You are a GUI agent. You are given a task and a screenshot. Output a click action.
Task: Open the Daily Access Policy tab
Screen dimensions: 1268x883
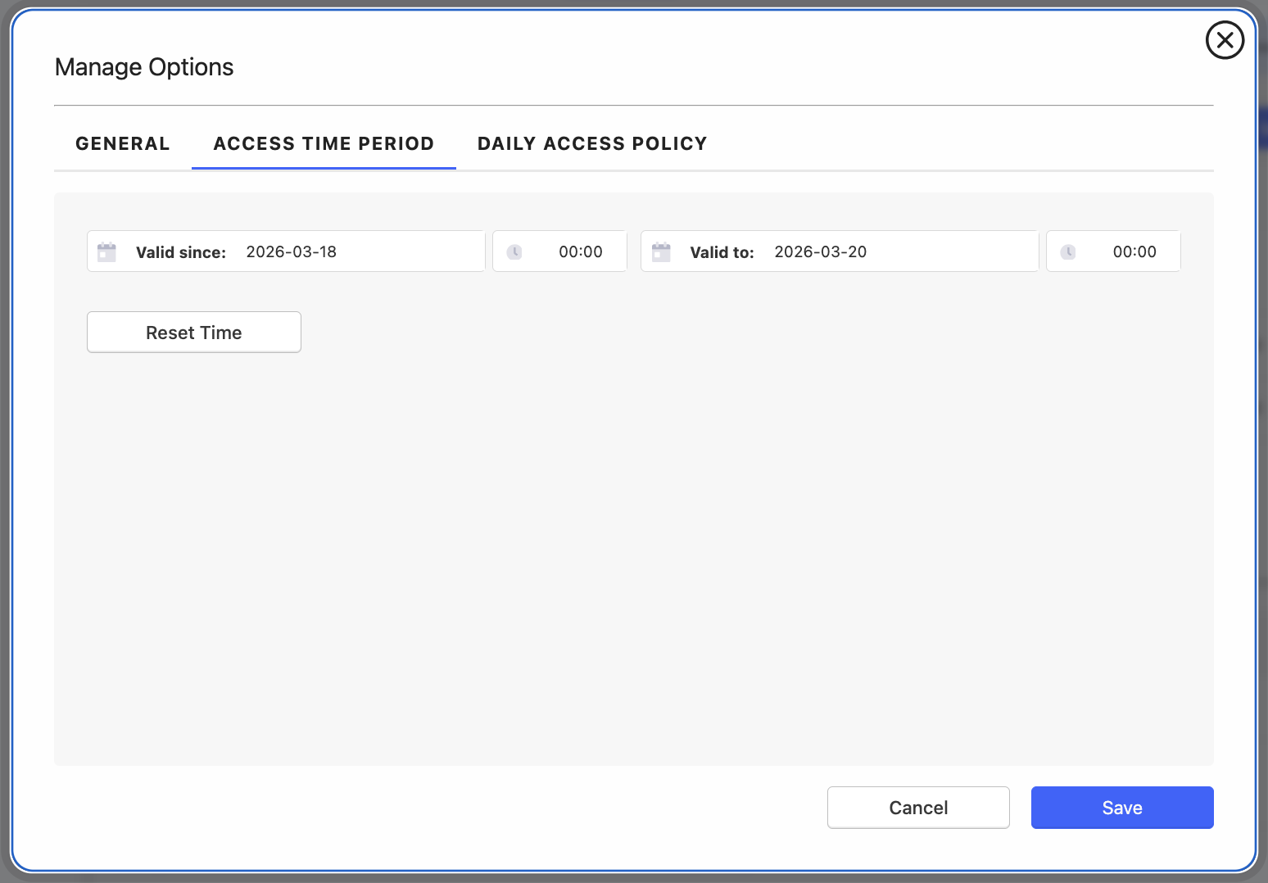592,143
